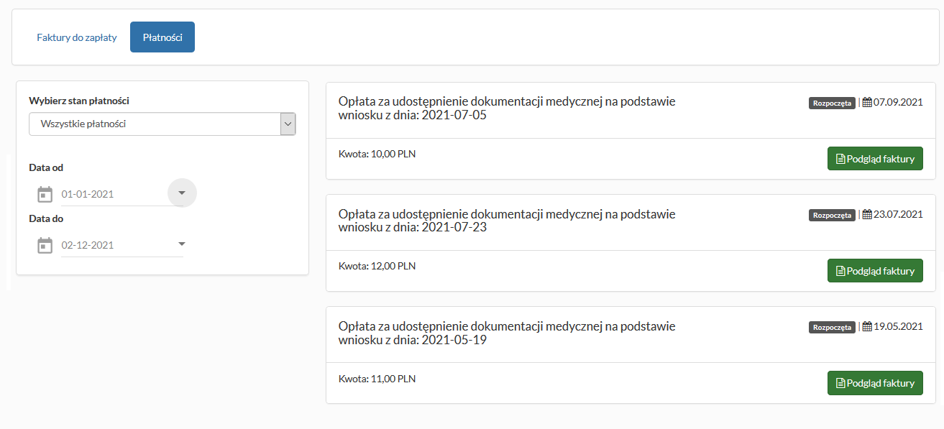Click the payment title dated 2021-07-05
944x429 pixels.
coord(506,108)
